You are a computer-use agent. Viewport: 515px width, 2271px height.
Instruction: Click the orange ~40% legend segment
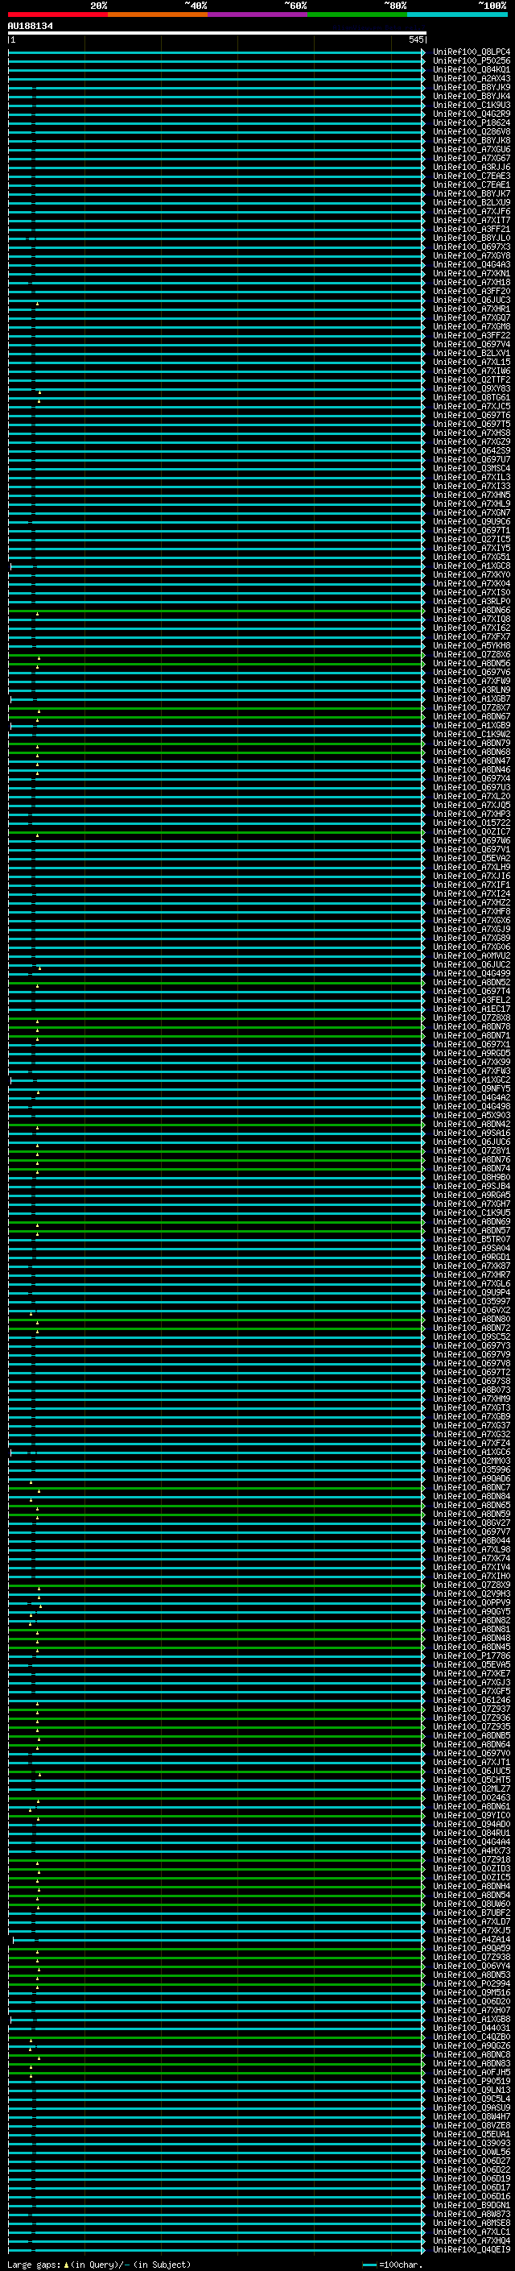click(158, 15)
